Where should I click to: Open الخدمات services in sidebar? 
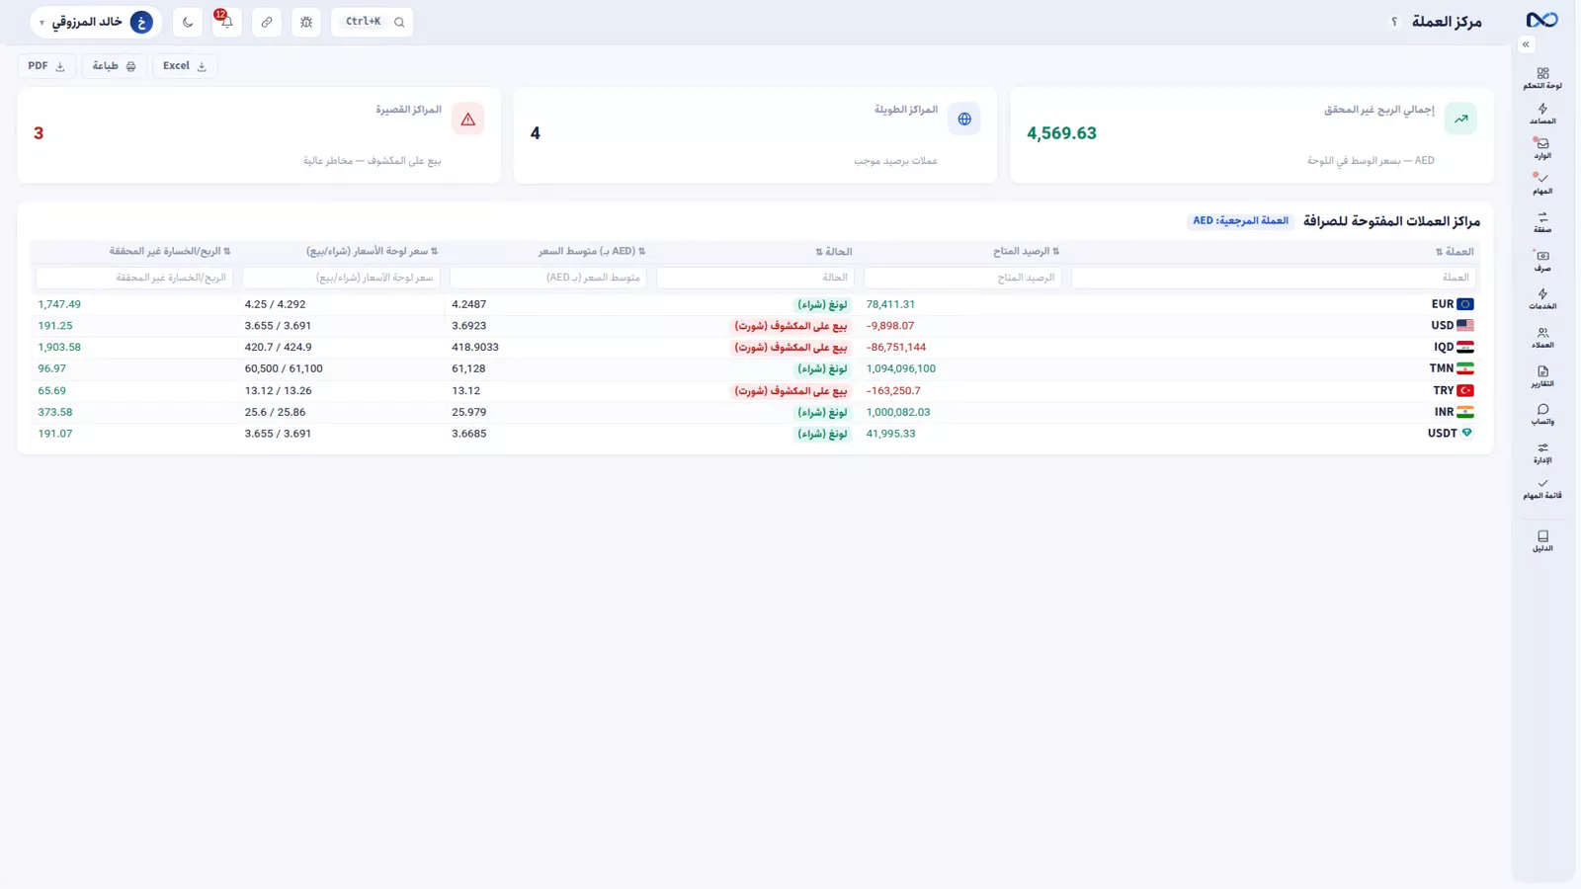1542,298
